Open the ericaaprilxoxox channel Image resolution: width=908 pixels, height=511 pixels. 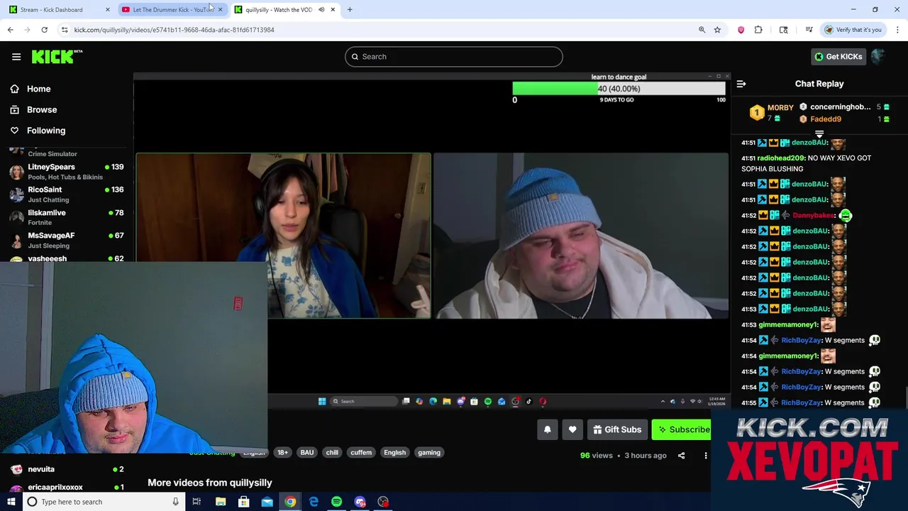(67, 488)
